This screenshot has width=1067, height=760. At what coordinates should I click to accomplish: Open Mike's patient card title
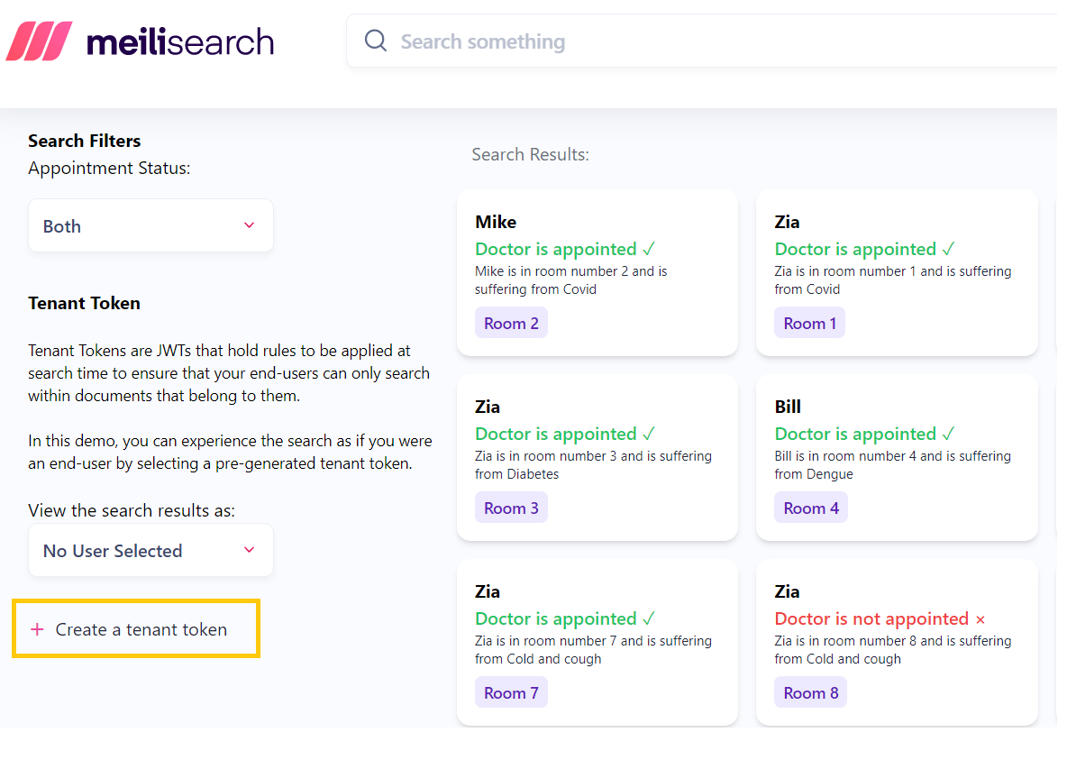coord(496,222)
